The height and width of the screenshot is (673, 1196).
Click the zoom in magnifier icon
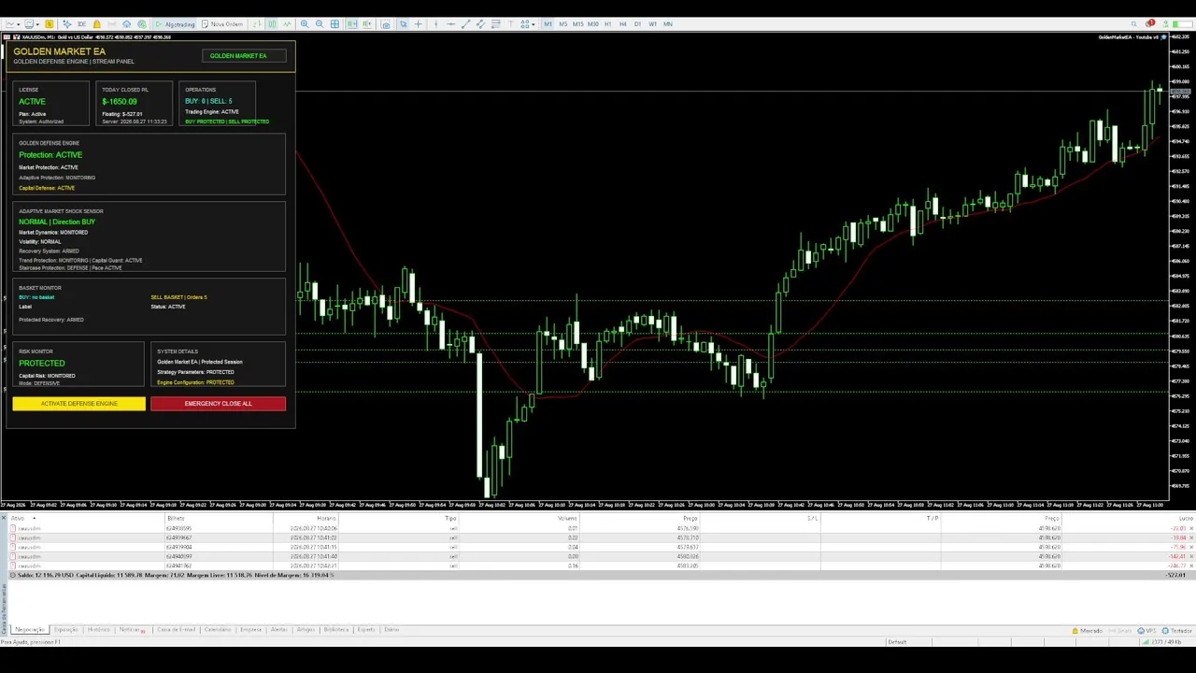pyautogui.click(x=305, y=24)
